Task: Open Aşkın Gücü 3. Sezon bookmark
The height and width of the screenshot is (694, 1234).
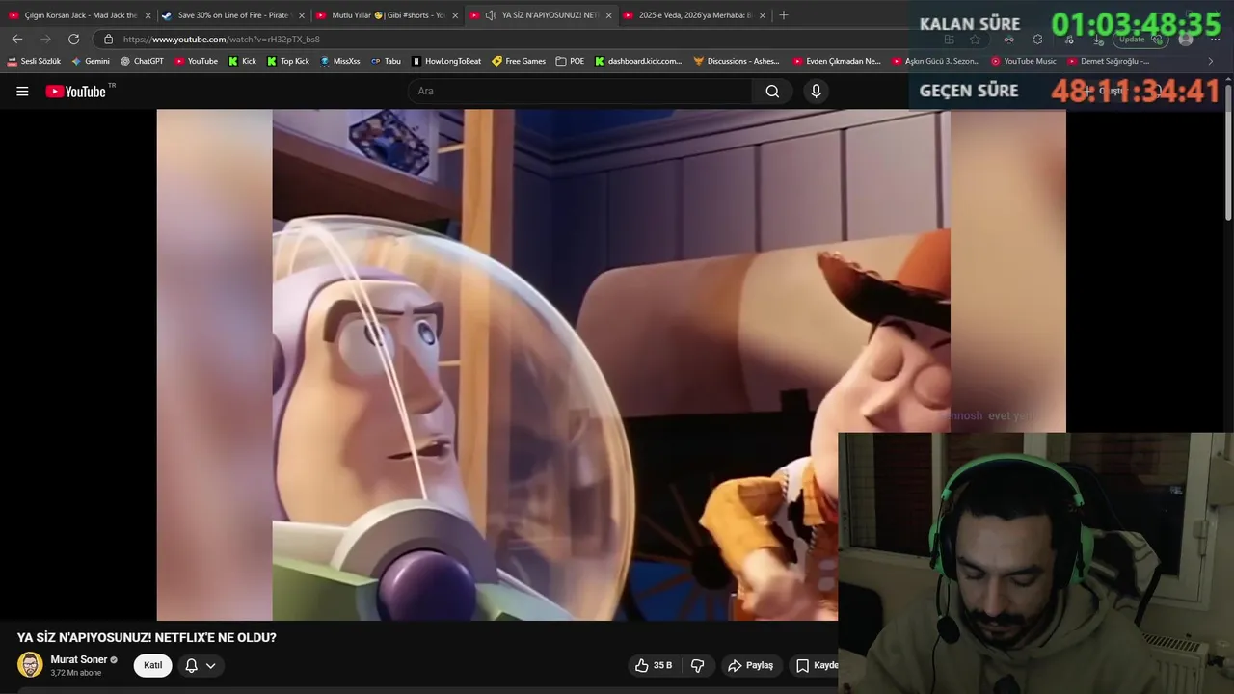Action: click(935, 61)
